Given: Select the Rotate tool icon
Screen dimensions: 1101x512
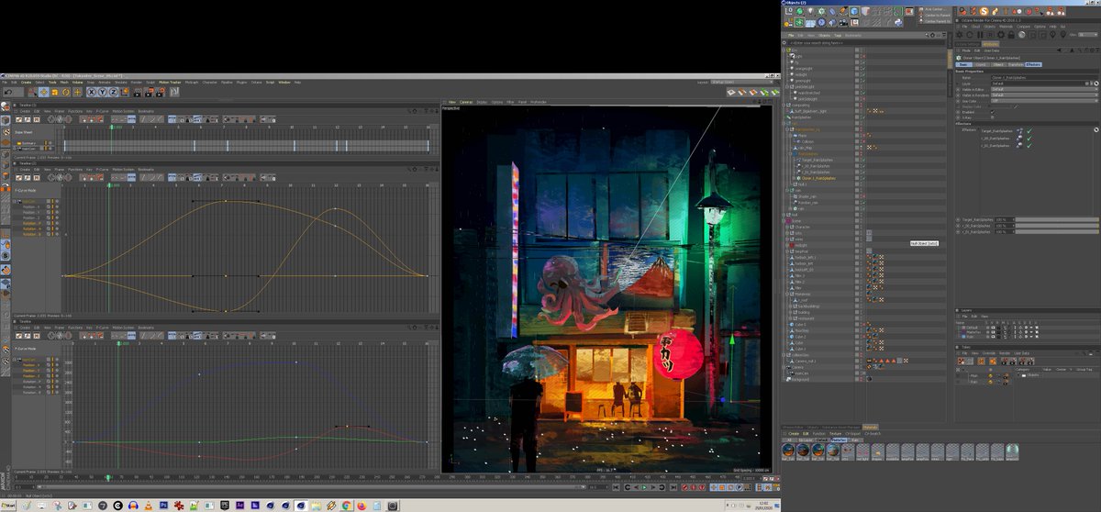Looking at the screenshot, I should [x=66, y=93].
